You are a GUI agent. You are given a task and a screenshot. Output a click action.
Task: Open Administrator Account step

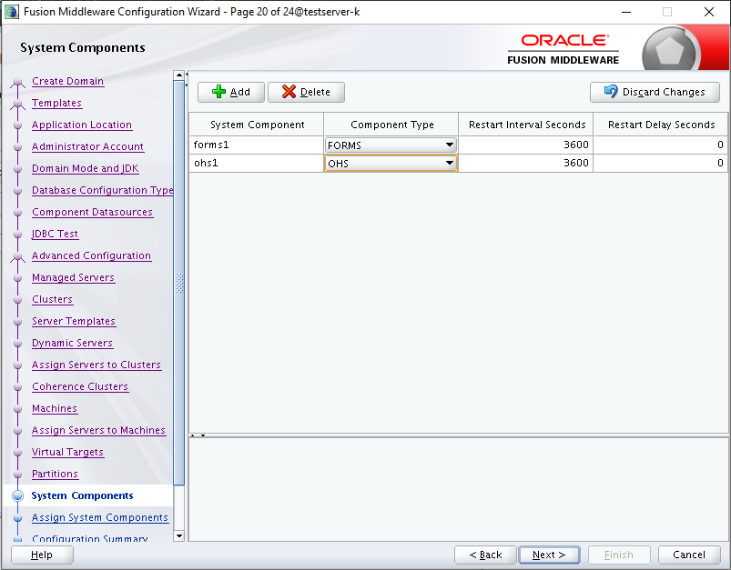pos(87,146)
